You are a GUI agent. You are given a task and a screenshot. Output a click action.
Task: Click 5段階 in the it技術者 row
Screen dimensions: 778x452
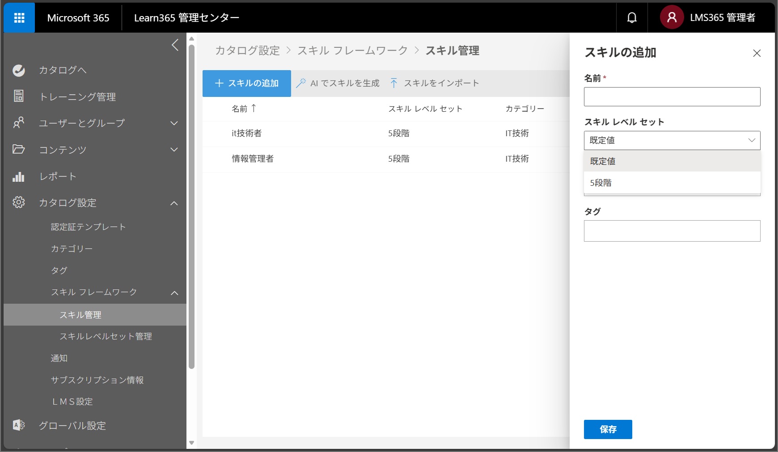(x=399, y=133)
